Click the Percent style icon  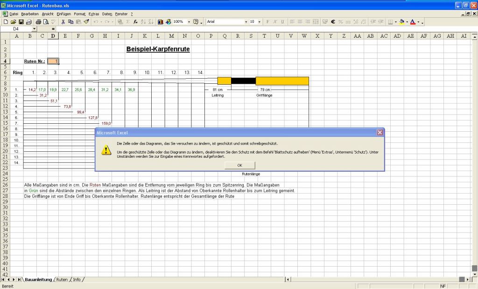tap(341, 22)
